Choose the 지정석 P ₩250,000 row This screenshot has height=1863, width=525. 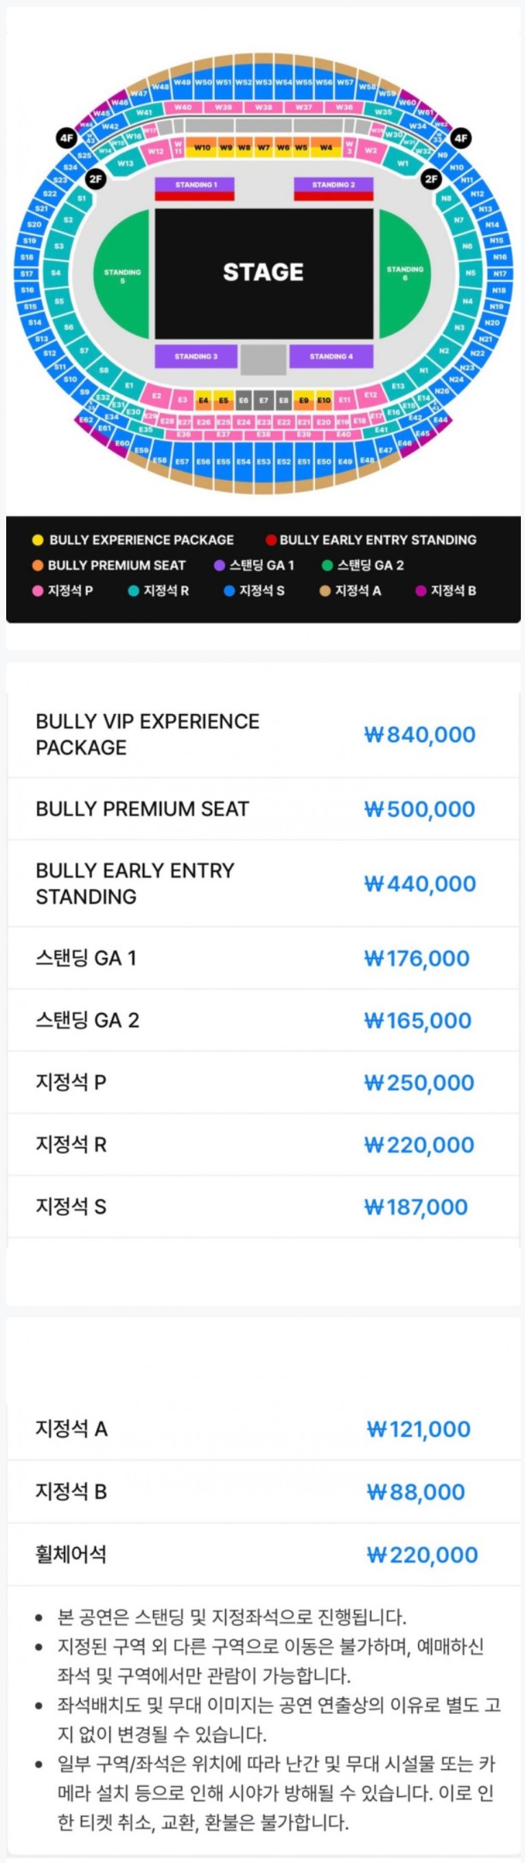pyautogui.click(x=264, y=1082)
